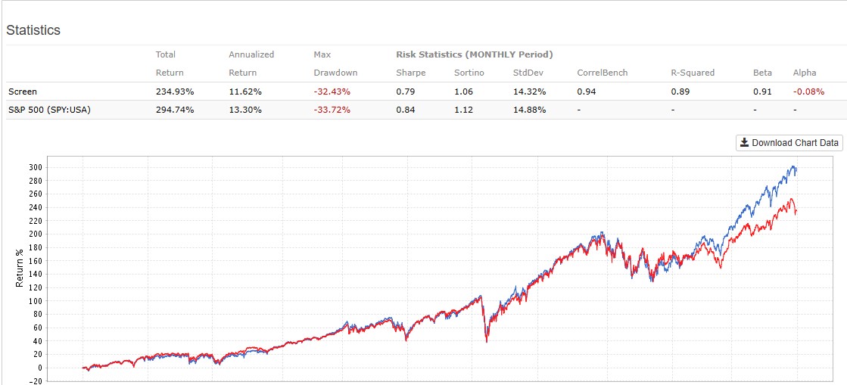Click the Max Drawdown column header

[335, 64]
